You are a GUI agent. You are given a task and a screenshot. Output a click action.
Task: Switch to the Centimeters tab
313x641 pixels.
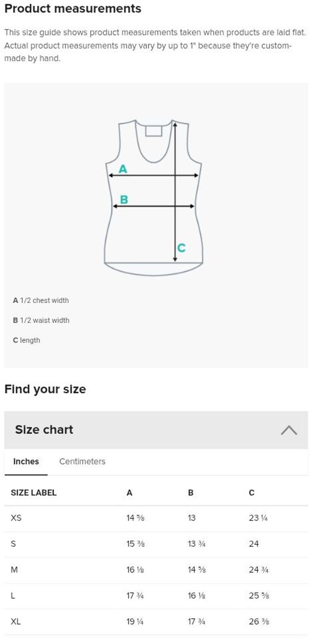coord(82,461)
